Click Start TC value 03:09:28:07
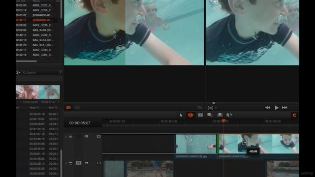 (37, 124)
